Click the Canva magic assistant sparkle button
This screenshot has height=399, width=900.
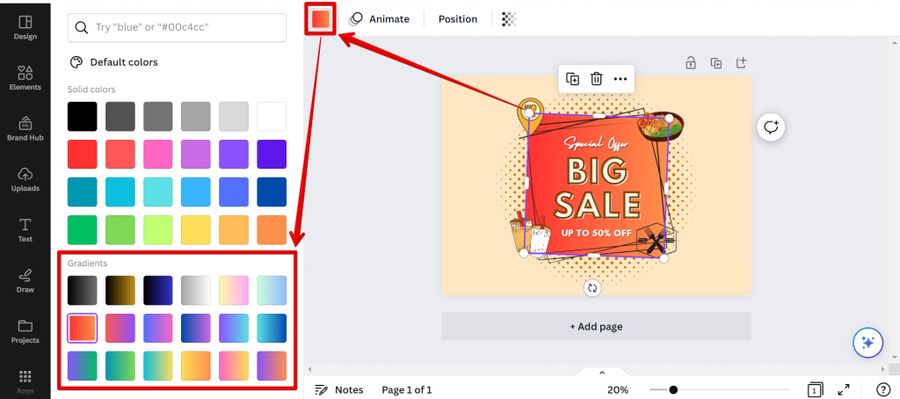click(867, 343)
